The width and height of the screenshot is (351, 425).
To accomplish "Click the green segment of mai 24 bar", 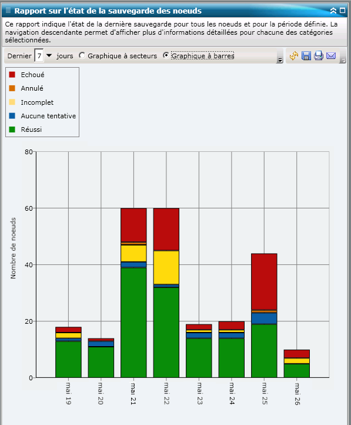I will pyautogui.click(x=232, y=358).
